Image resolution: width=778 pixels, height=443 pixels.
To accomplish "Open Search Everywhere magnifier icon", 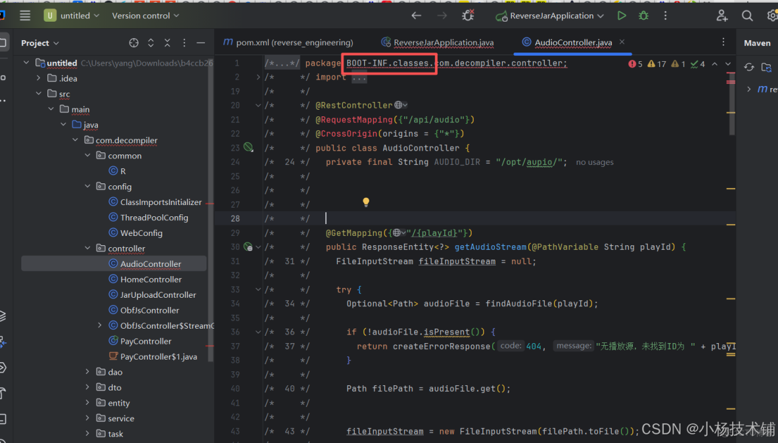I will (x=747, y=15).
